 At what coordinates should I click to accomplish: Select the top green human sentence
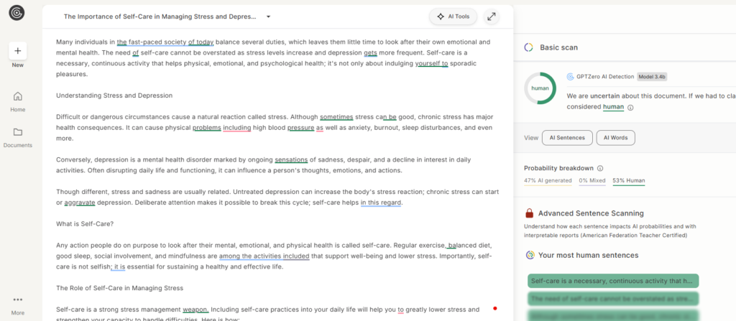pyautogui.click(x=613, y=281)
